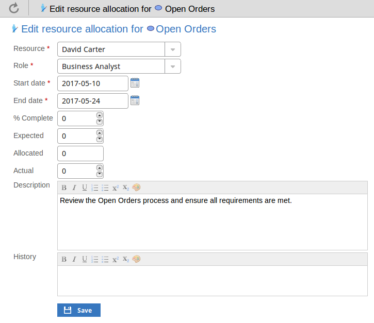
Task: Open color palette in Description toolbar
Action: tap(136, 188)
